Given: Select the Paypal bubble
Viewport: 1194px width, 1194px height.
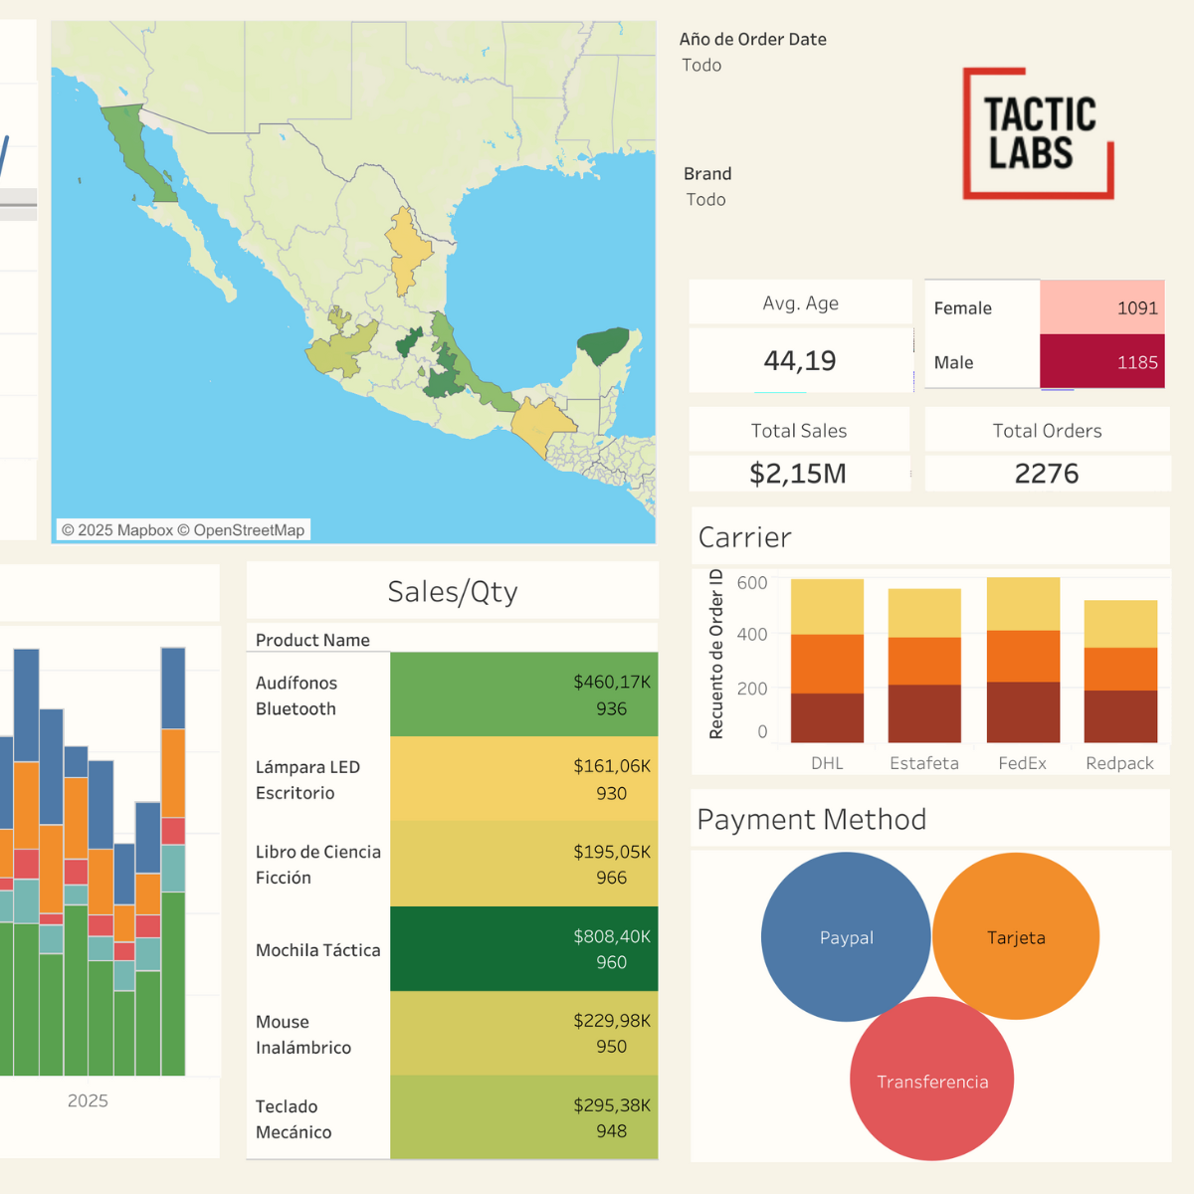Looking at the screenshot, I should coord(846,937).
